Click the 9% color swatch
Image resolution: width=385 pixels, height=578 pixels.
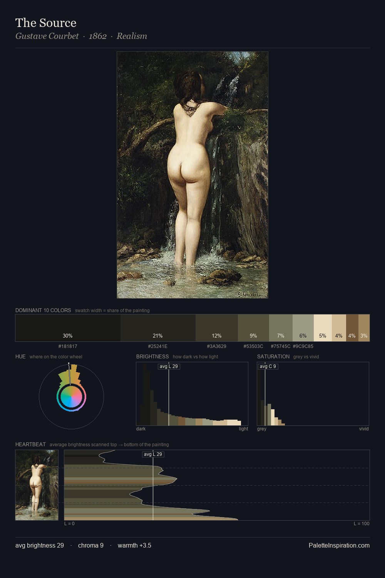coord(253,328)
